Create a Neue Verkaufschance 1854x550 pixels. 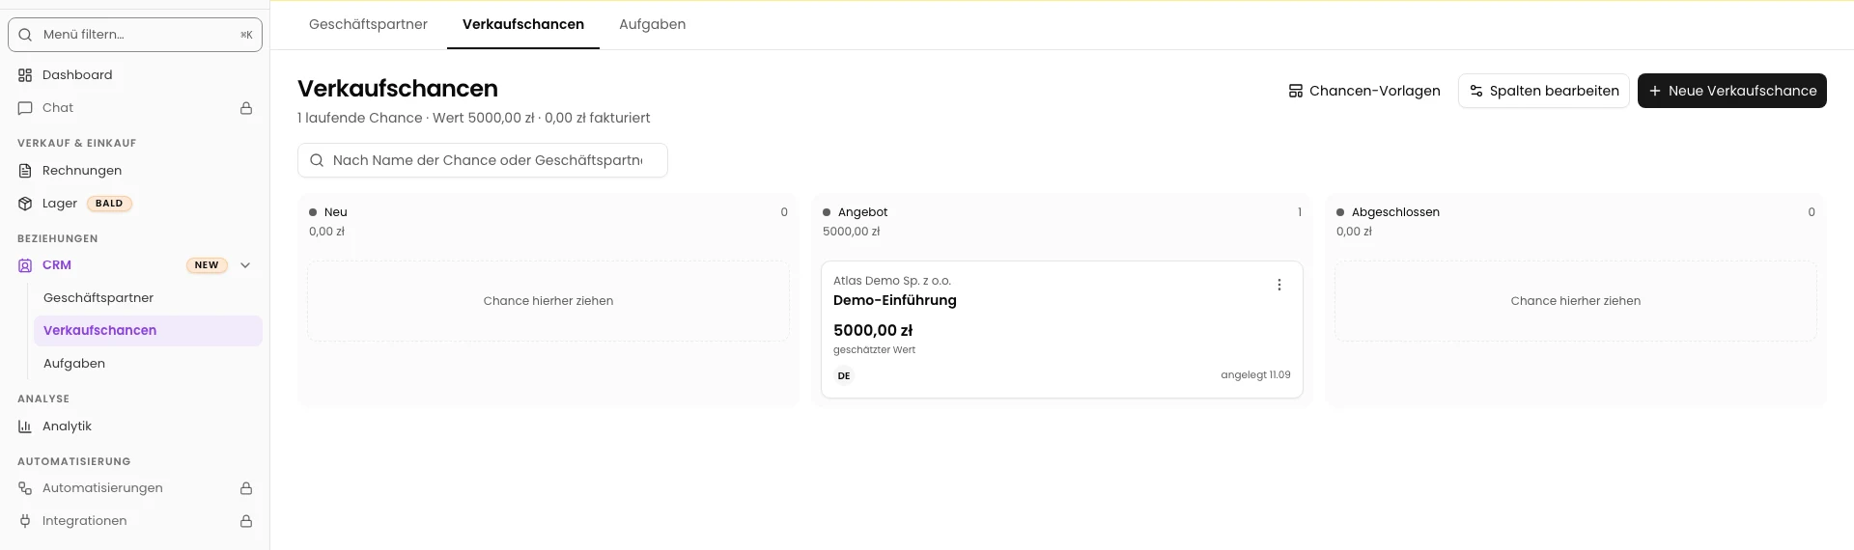1732,91
